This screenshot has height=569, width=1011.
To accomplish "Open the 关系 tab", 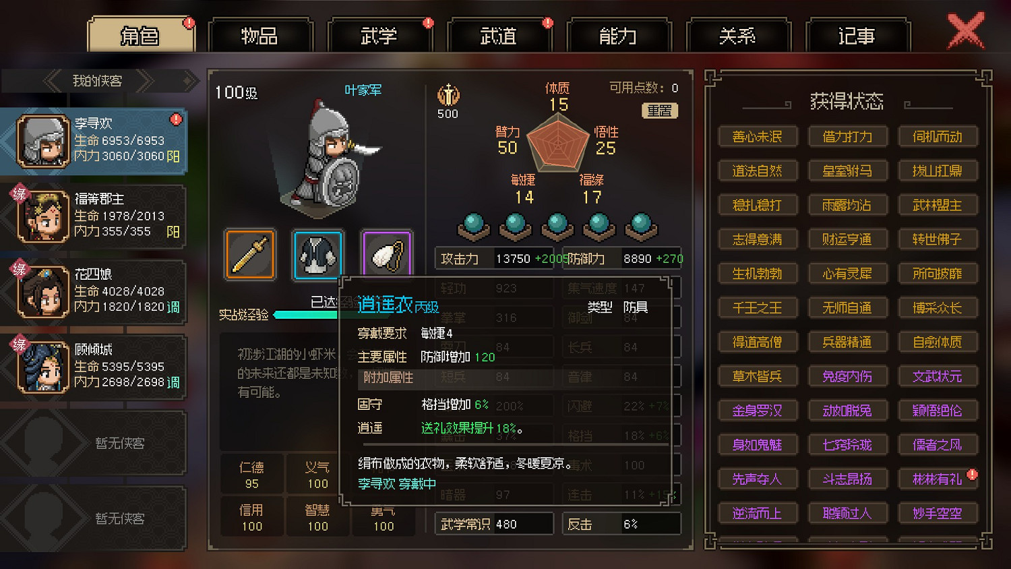I will click(737, 36).
